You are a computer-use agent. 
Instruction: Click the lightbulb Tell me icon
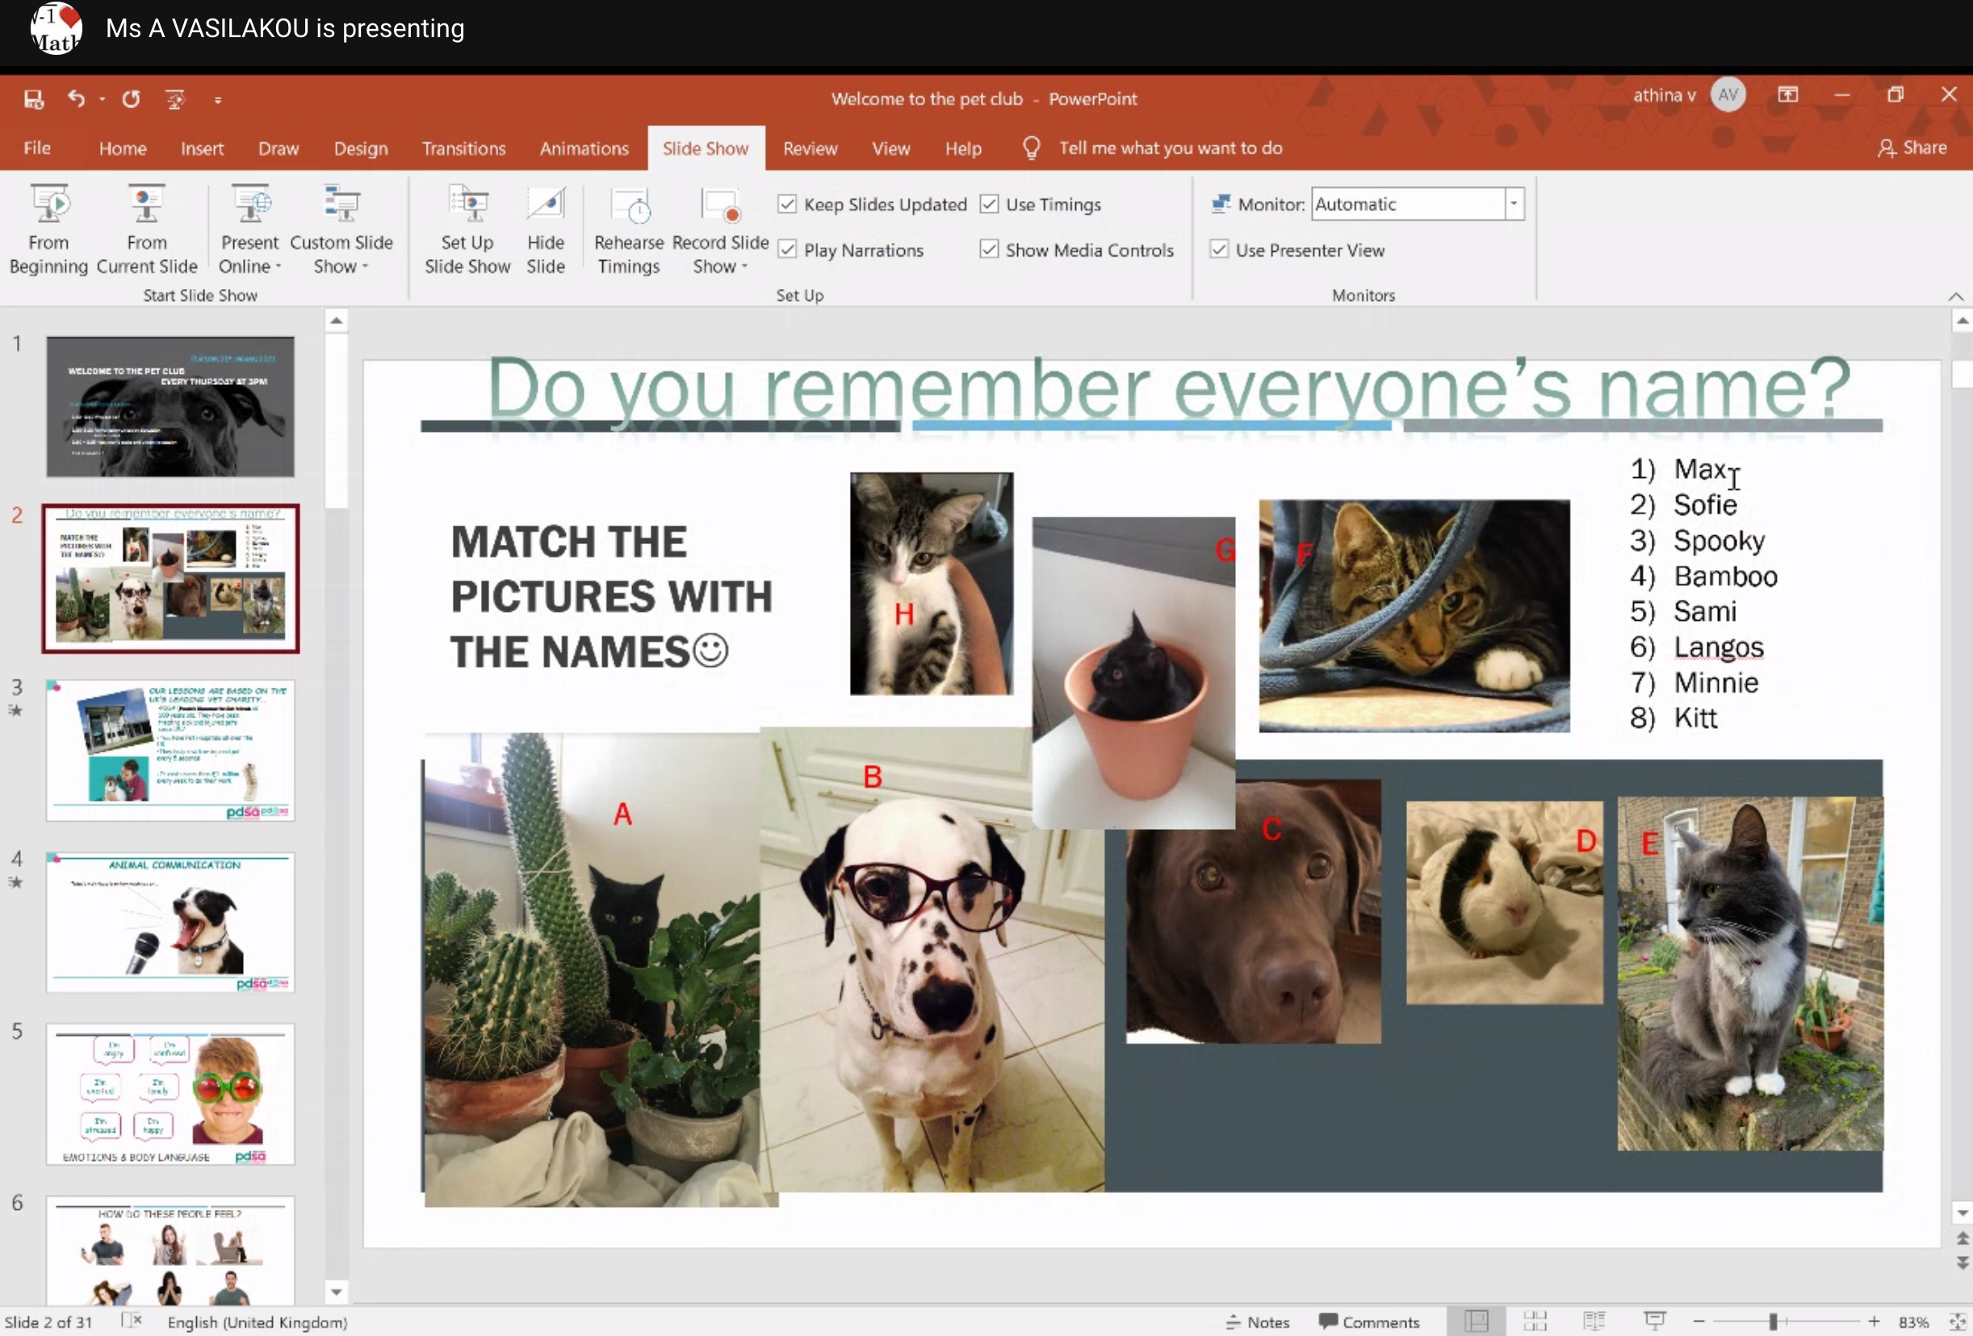point(1032,149)
